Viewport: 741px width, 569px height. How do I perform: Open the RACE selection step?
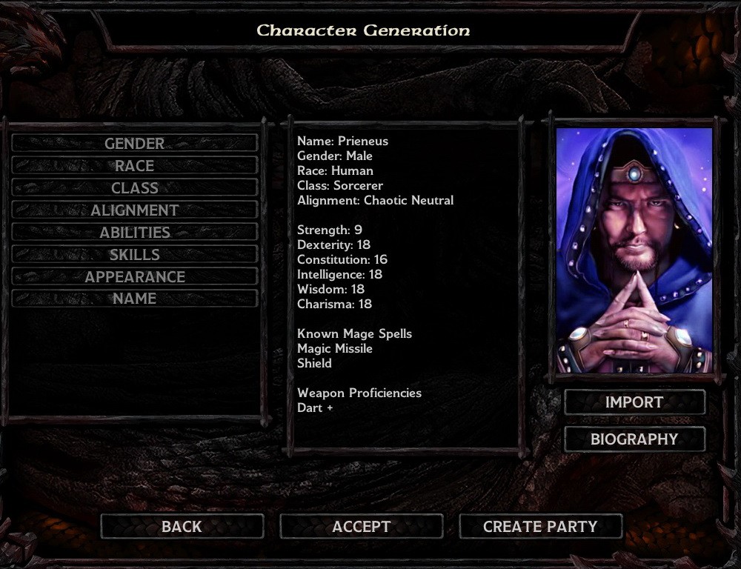click(x=135, y=165)
